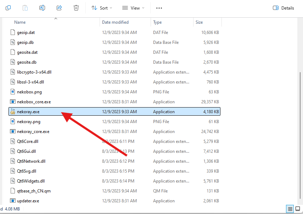Open the Sort dropdown menu

click(x=102, y=8)
